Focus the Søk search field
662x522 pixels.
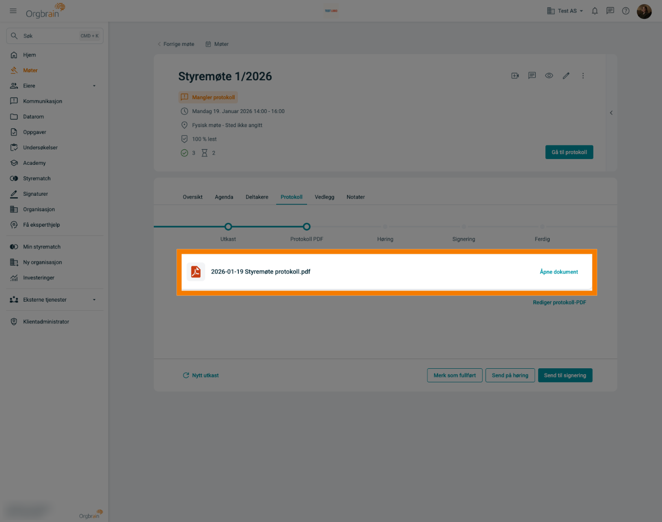pyautogui.click(x=55, y=36)
